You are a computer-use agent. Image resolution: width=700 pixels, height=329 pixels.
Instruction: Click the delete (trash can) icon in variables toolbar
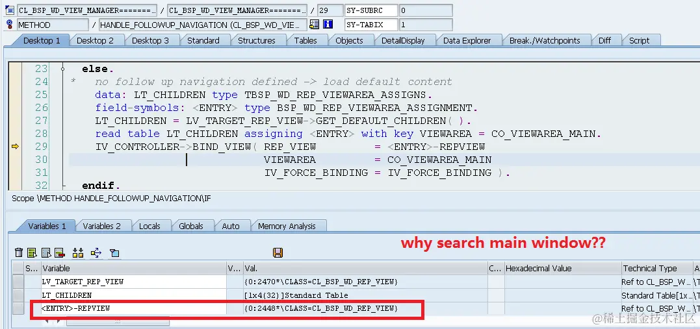coord(18,253)
